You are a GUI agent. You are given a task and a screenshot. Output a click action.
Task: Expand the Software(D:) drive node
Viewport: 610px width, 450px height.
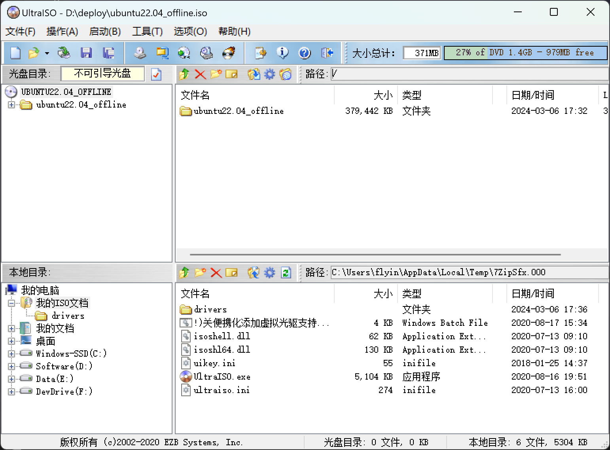pyautogui.click(x=11, y=367)
